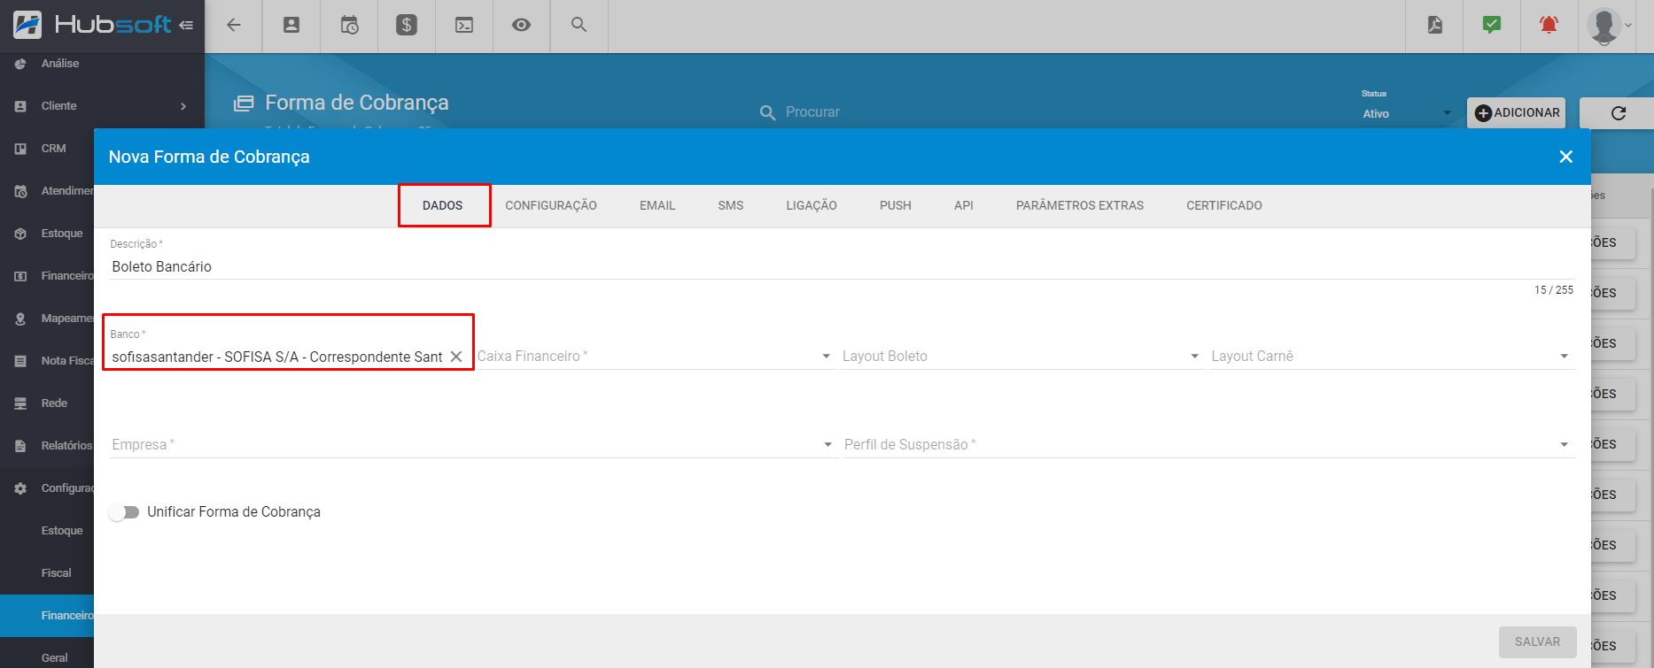Switch to the DADOS tab
This screenshot has width=1654, height=668.
point(443,205)
